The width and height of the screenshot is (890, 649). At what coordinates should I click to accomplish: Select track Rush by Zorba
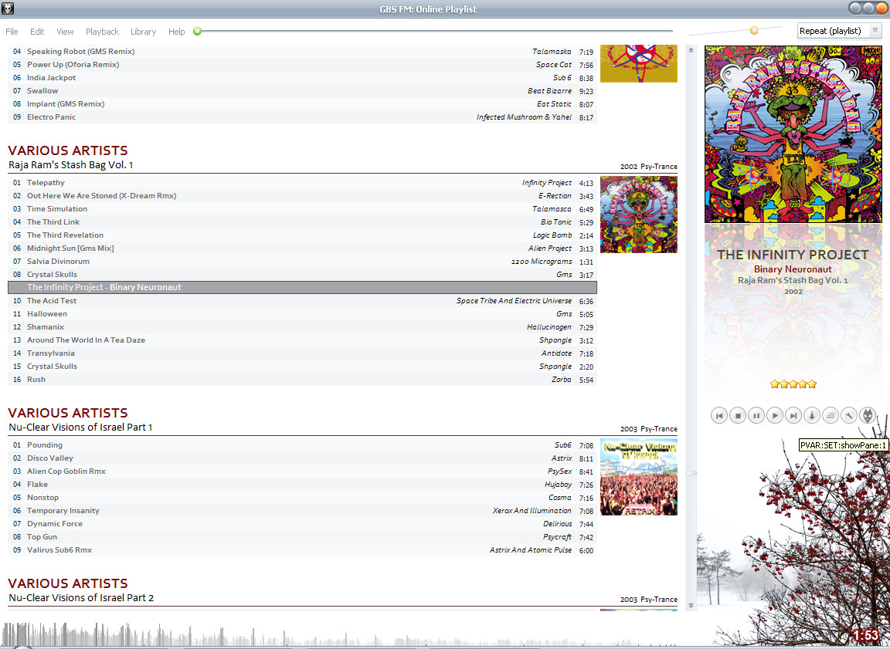pyautogui.click(x=303, y=379)
